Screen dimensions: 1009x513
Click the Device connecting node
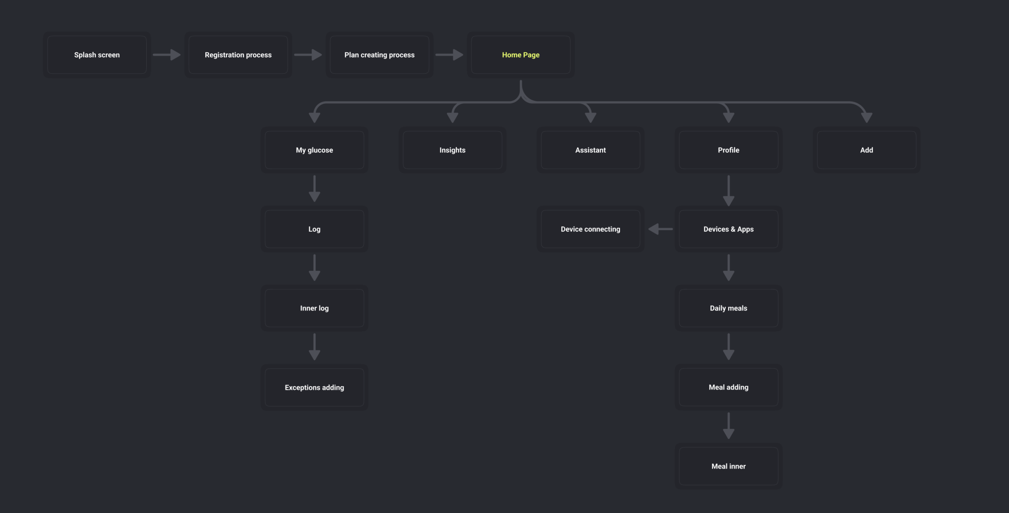point(590,229)
